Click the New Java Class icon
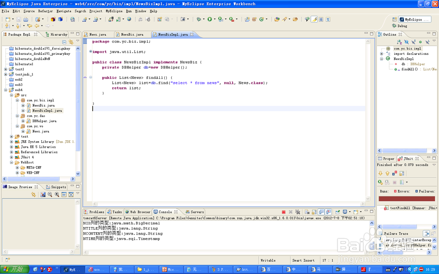This screenshot has width=439, height=274. point(262,19)
